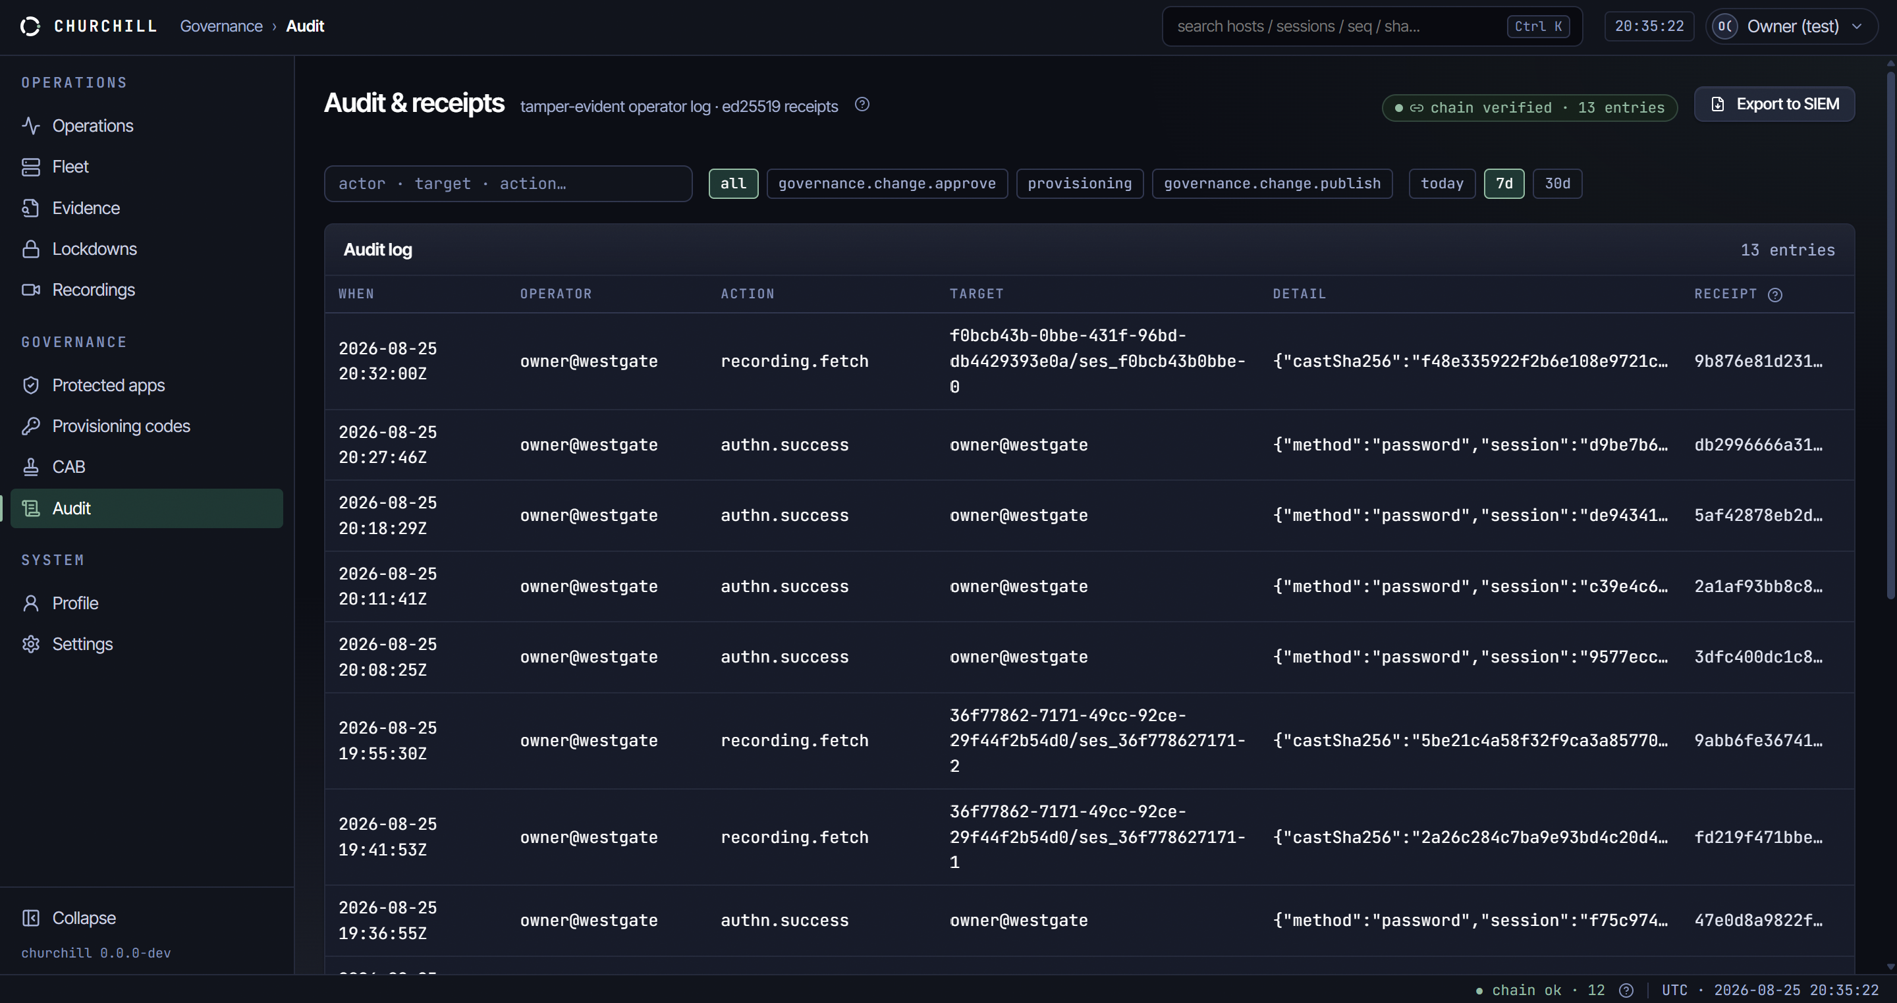Viewport: 1897px width, 1003px height.
Task: Click the help icon beside chain ok status
Action: pyautogui.click(x=1627, y=990)
